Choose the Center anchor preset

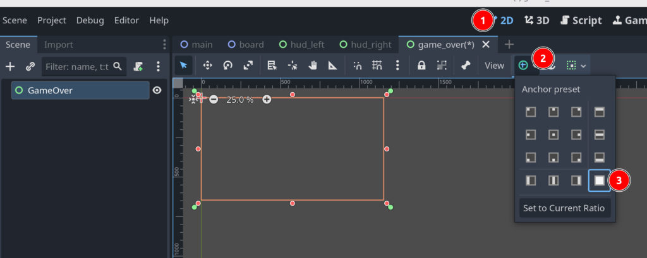click(x=553, y=134)
